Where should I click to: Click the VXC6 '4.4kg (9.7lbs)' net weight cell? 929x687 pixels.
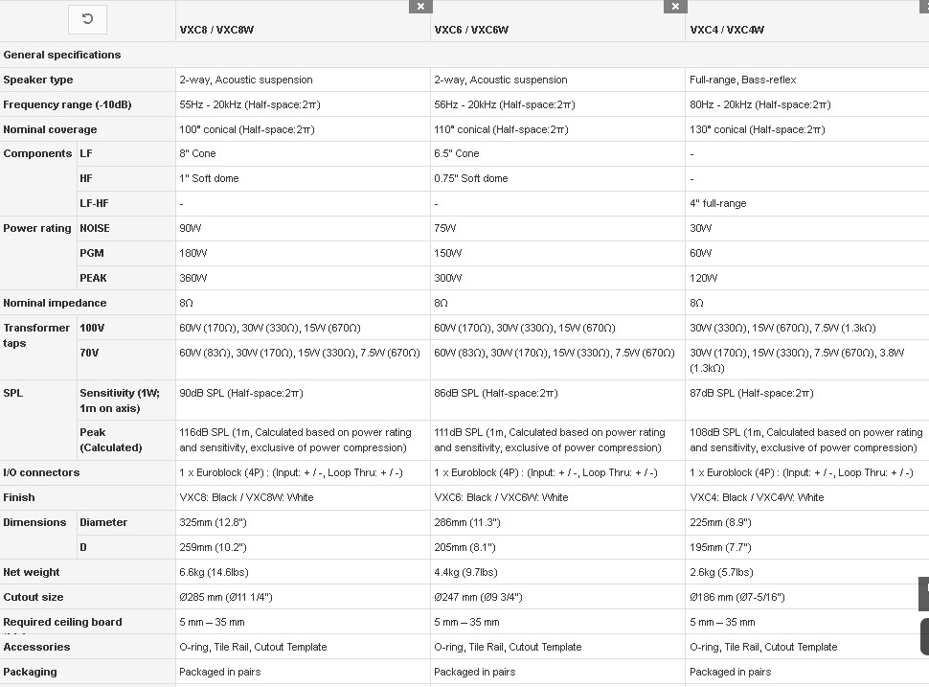[x=465, y=572]
